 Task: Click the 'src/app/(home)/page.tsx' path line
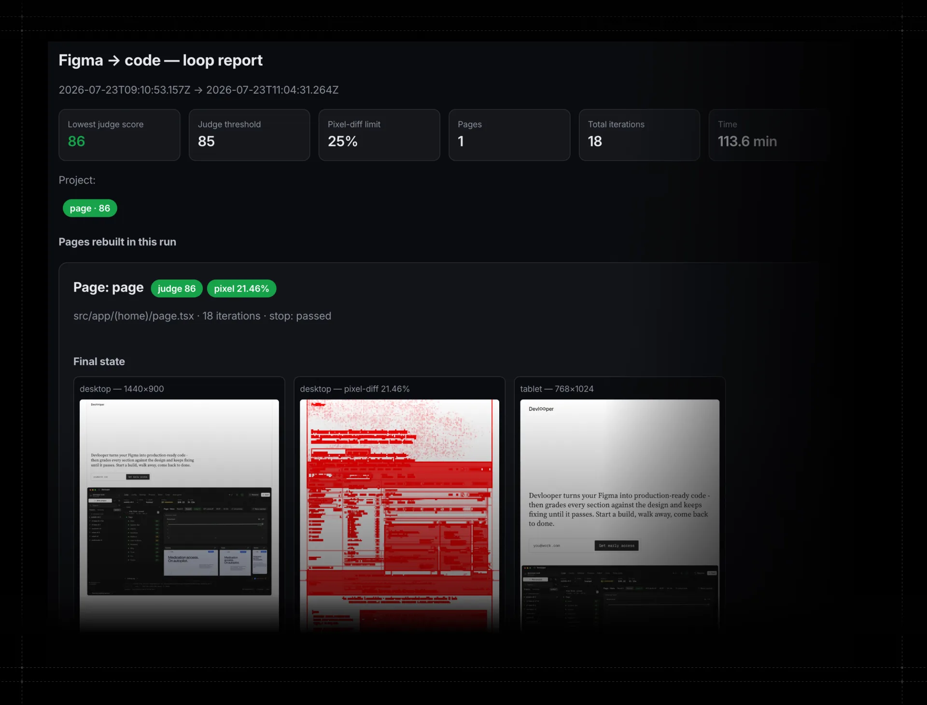point(202,316)
